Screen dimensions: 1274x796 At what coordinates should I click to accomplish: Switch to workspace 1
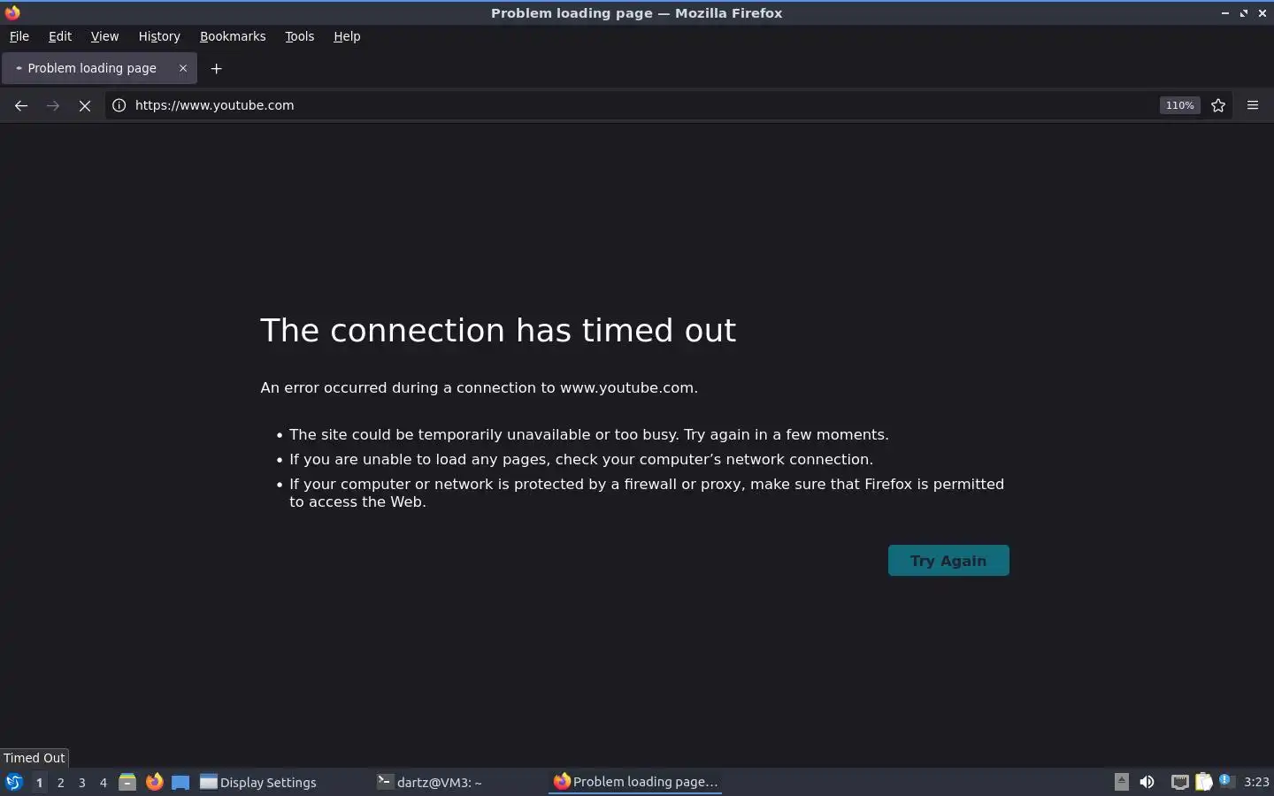coord(39,782)
